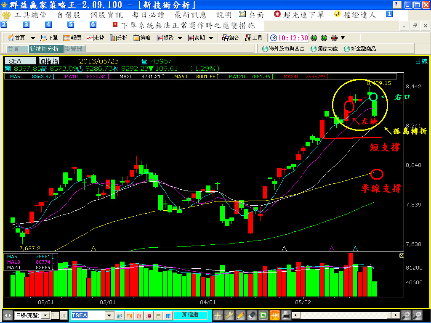This screenshot has height=323, width=431.
Task: Open the 新金融商品 link
Action: pos(360,49)
